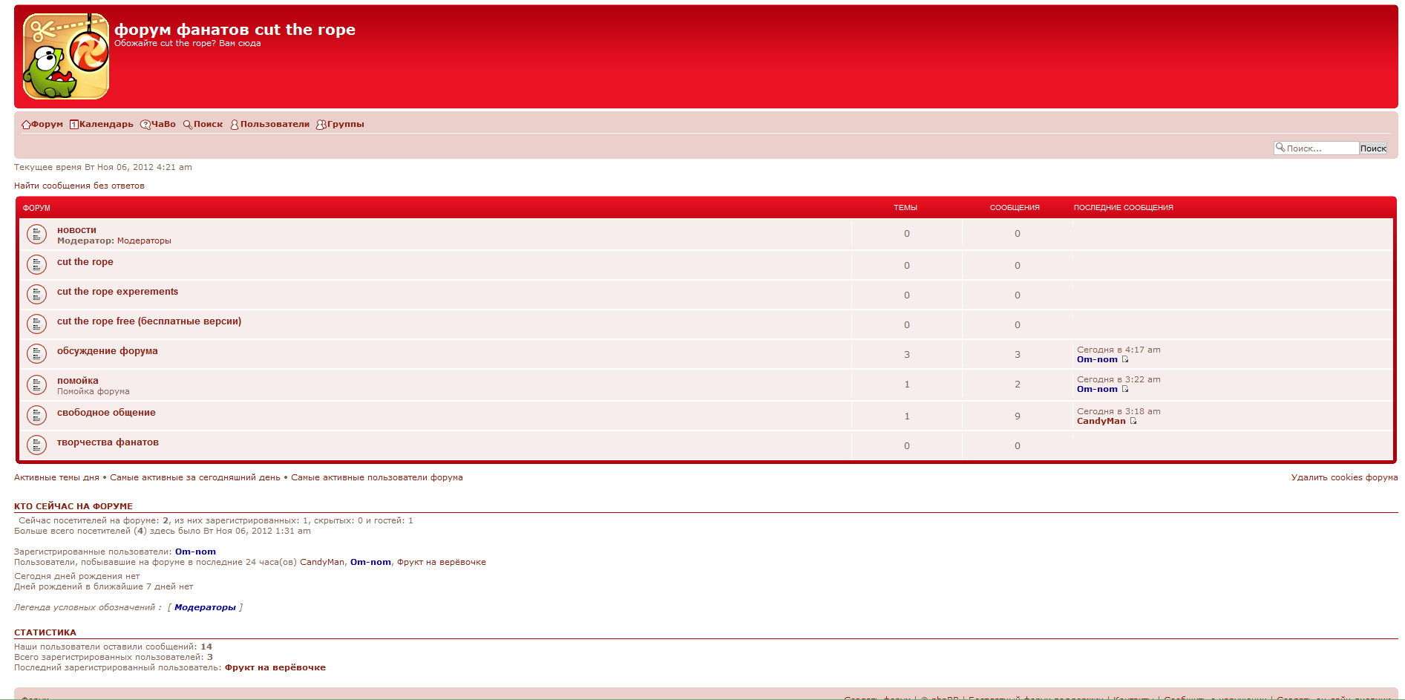
Task: Click the СТАТИСТИКА heading
Action: pyautogui.click(x=45, y=632)
